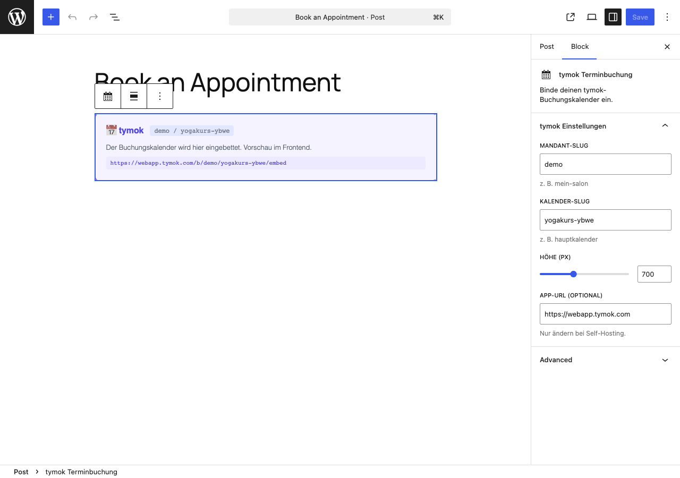The width and height of the screenshot is (680, 478).
Task: Switch to the Post tab
Action: [547, 47]
